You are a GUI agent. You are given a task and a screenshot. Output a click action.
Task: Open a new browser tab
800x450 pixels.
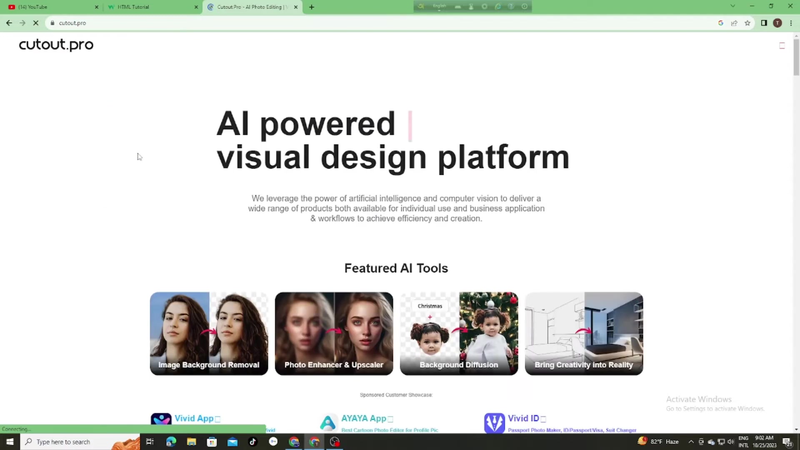pos(312,7)
